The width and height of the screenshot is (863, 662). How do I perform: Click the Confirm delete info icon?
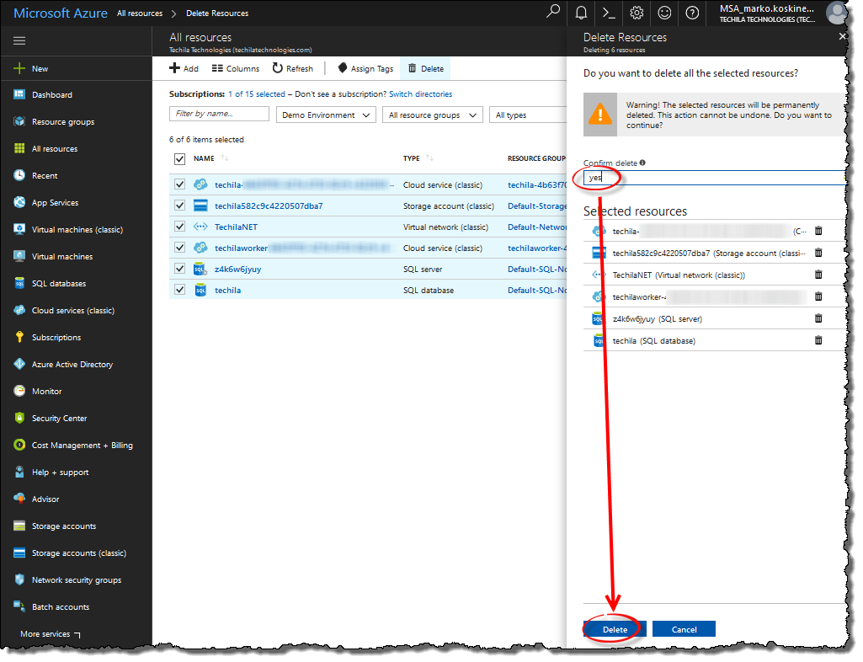(x=642, y=163)
